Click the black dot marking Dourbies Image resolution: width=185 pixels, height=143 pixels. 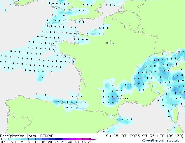[121, 96]
